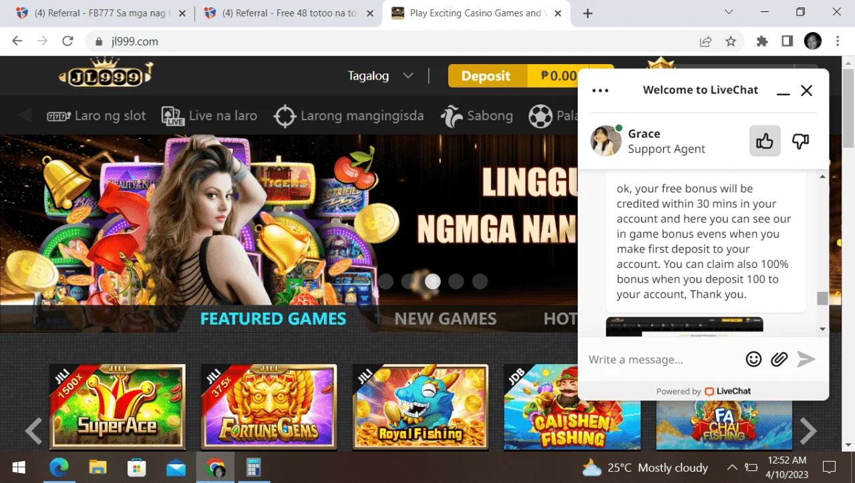This screenshot has height=483, width=855.
Task: Bookmark this page with the star icon
Action: click(731, 41)
